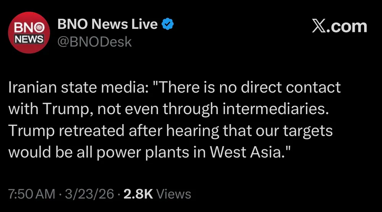The image size is (382, 212).
Task: Click the 7:50 AM post timestamp
Action: (31, 194)
